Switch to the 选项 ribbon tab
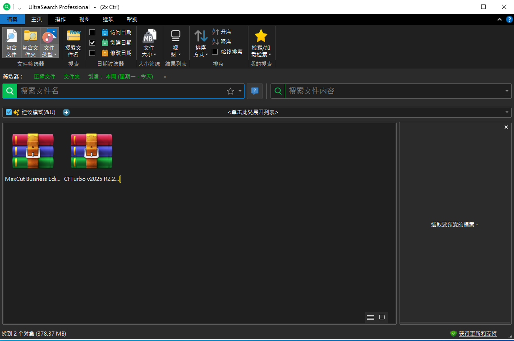 pos(108,19)
